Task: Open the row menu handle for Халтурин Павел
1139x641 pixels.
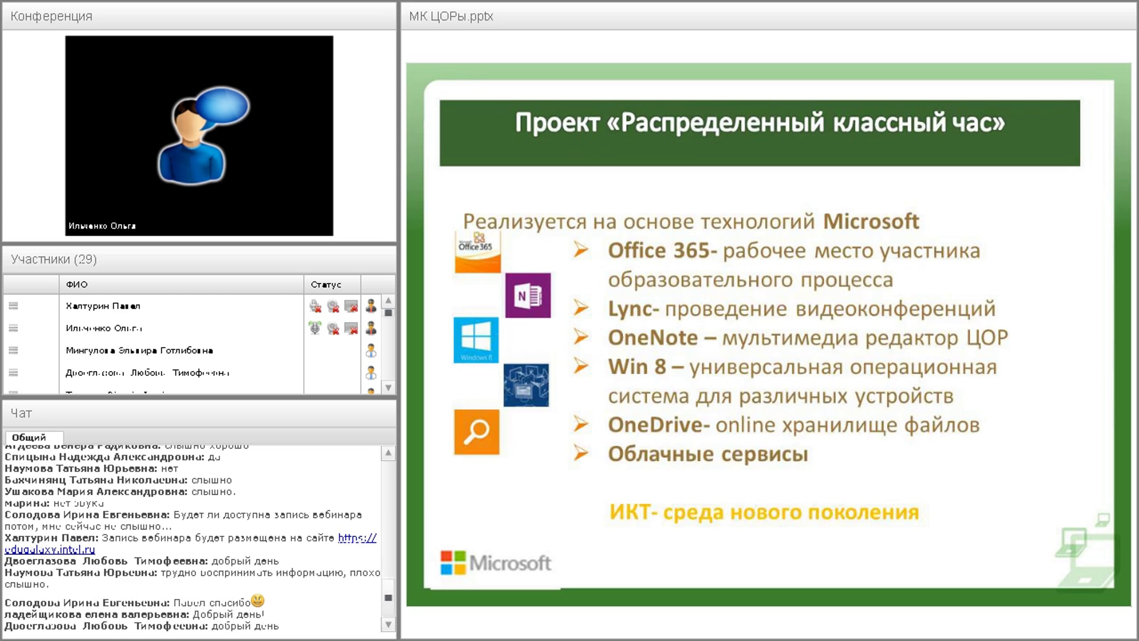Action: click(x=13, y=306)
